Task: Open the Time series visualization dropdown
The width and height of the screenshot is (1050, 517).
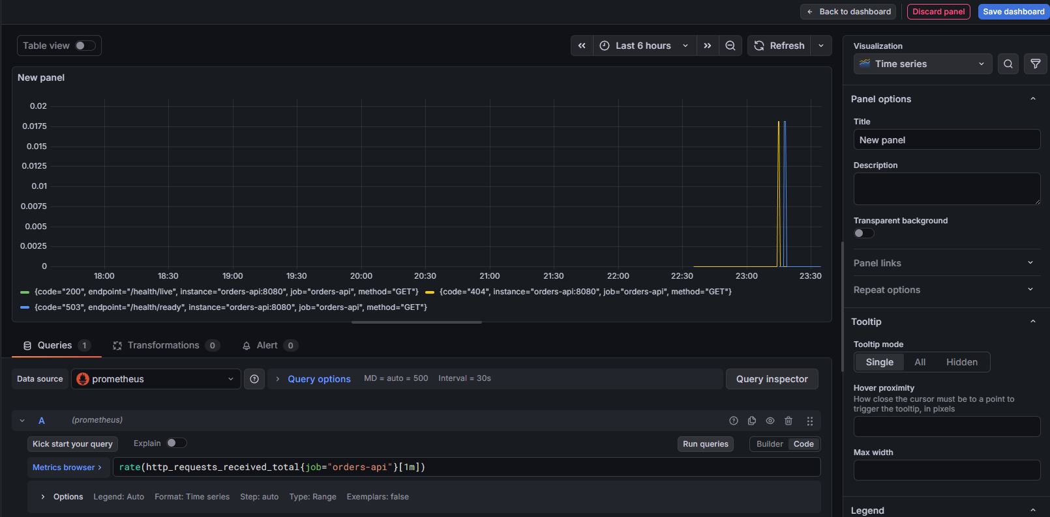Action: tap(922, 64)
